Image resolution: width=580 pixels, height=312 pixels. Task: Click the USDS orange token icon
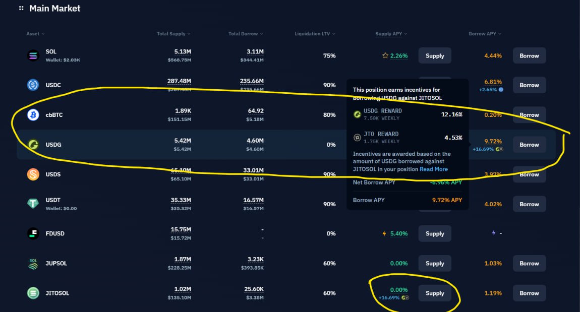pyautogui.click(x=33, y=174)
